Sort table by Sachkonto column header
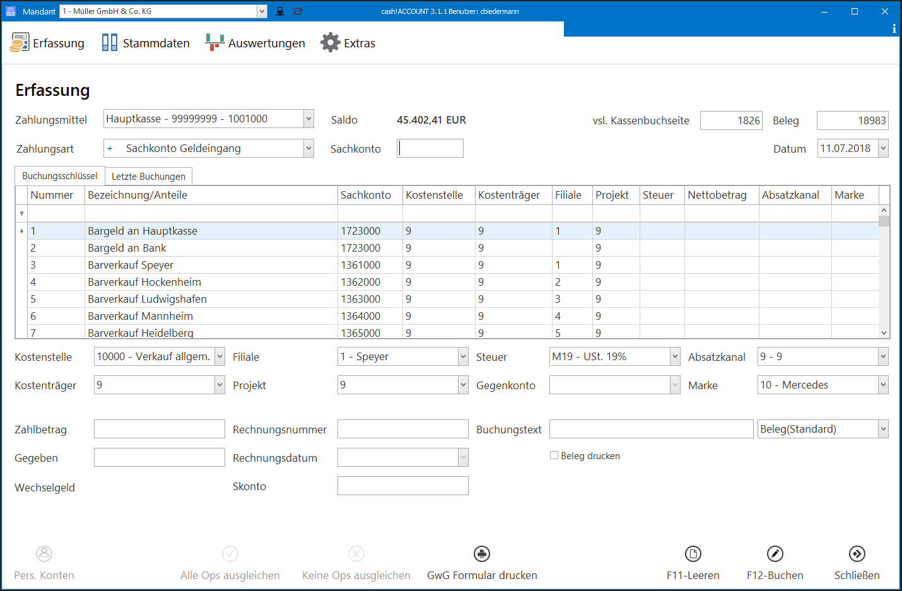 [370, 195]
